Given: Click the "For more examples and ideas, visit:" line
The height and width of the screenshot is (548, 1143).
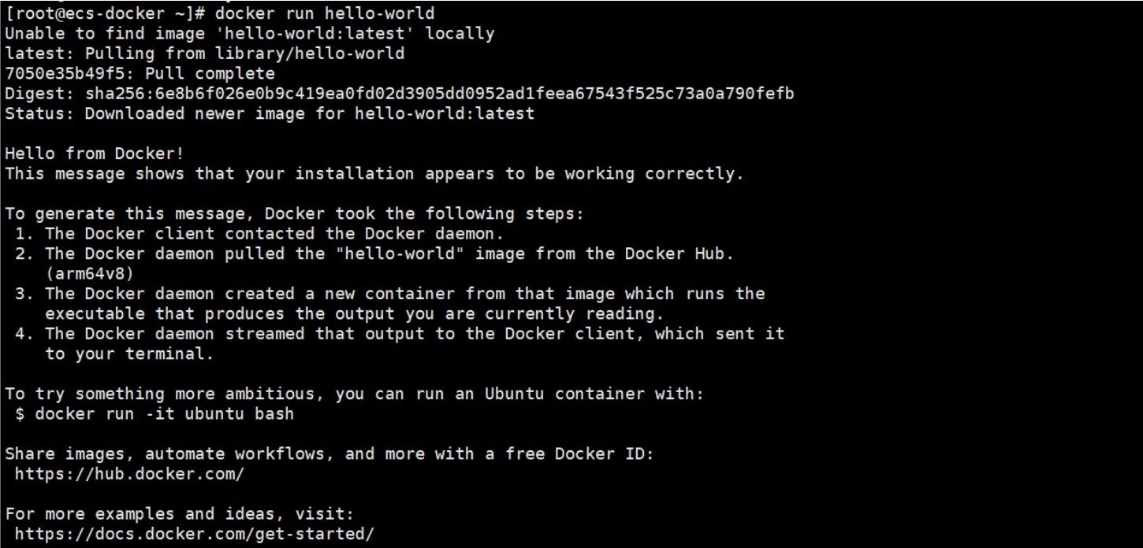Looking at the screenshot, I should coord(179,513).
